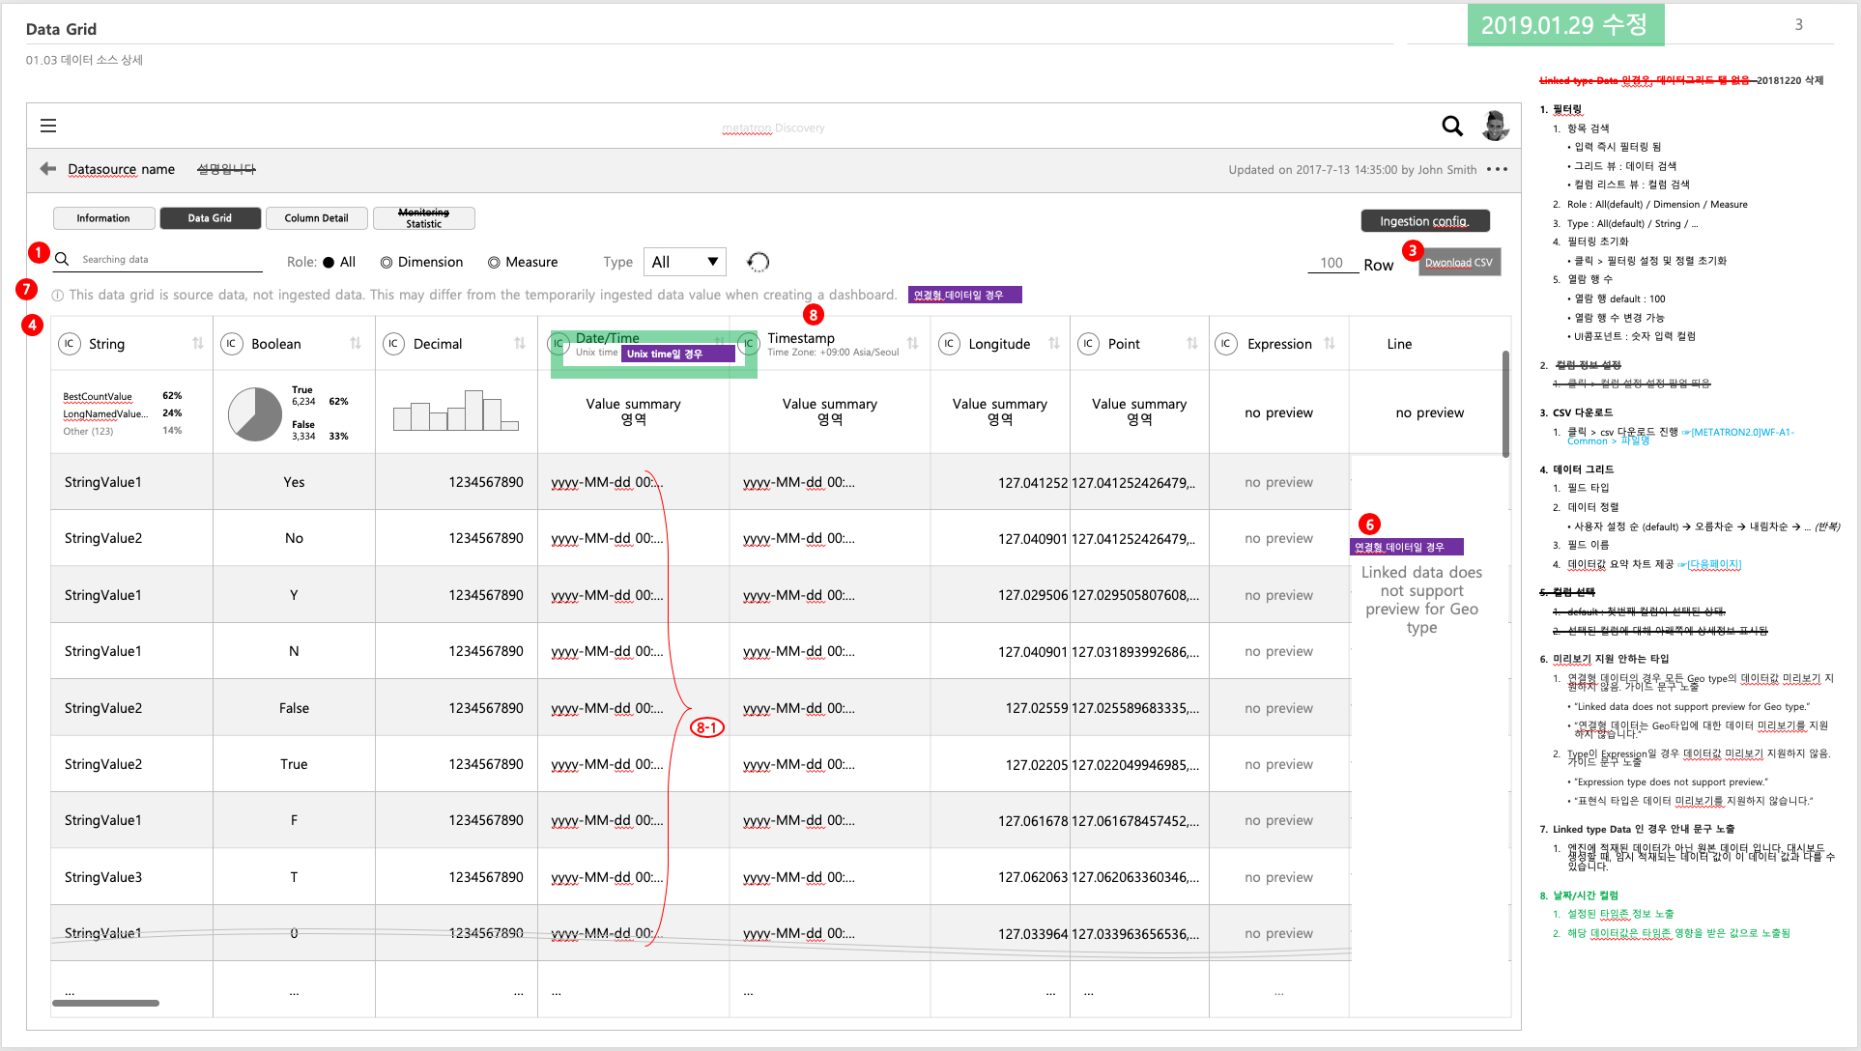Select the Dimension role radio button

pos(387,263)
